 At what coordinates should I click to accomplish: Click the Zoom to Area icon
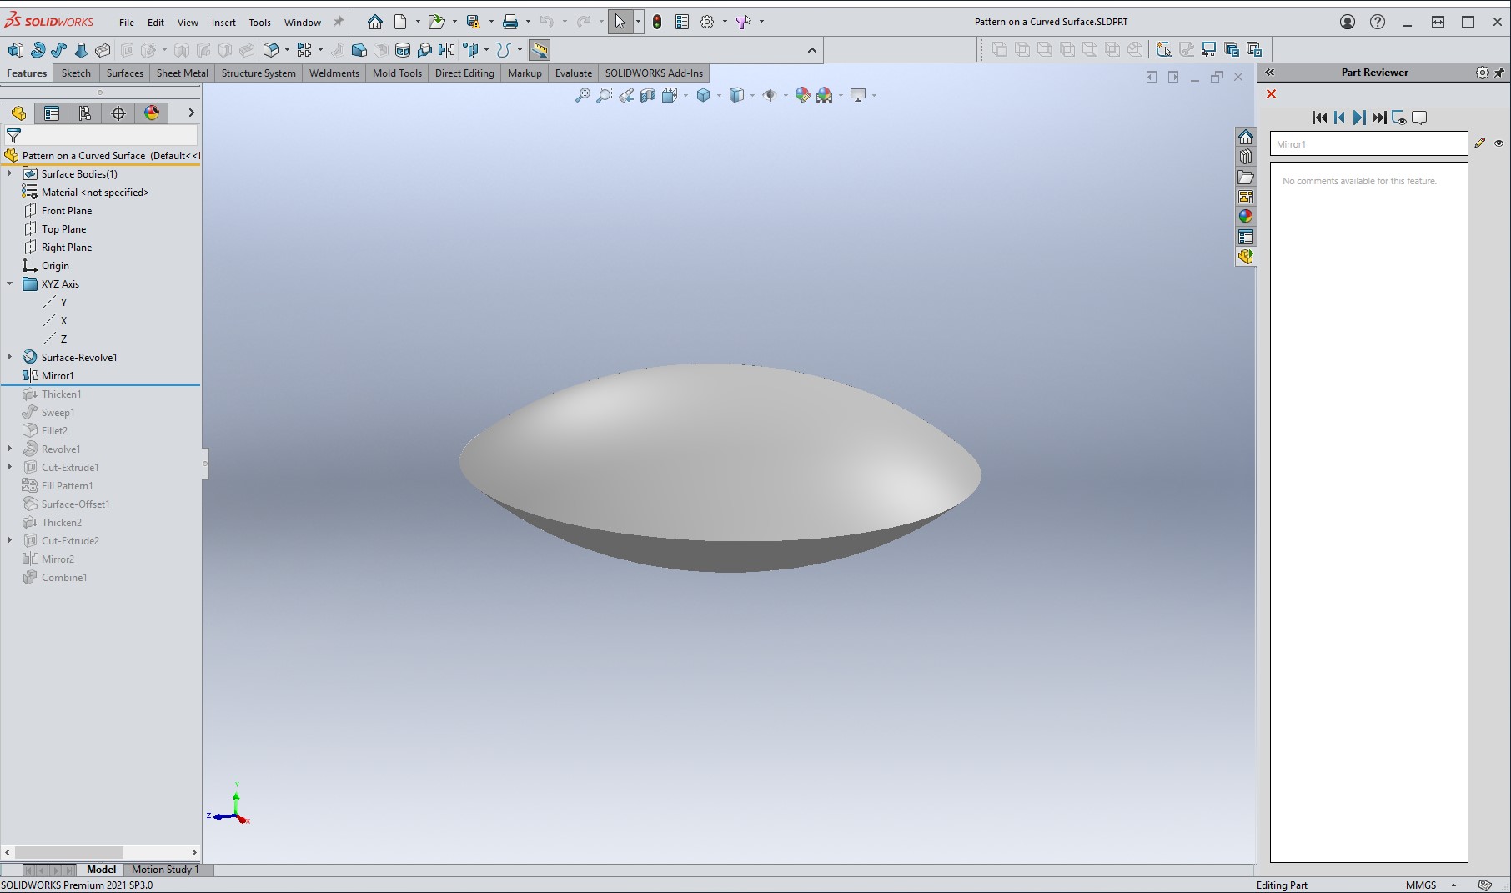(605, 96)
